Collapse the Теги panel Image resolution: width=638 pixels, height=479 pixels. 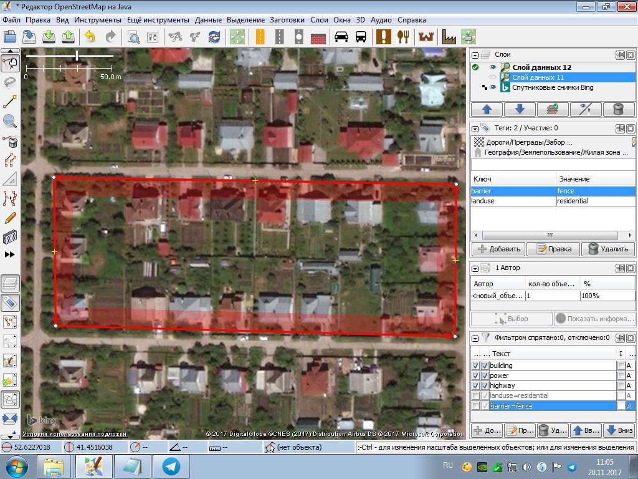coord(475,128)
